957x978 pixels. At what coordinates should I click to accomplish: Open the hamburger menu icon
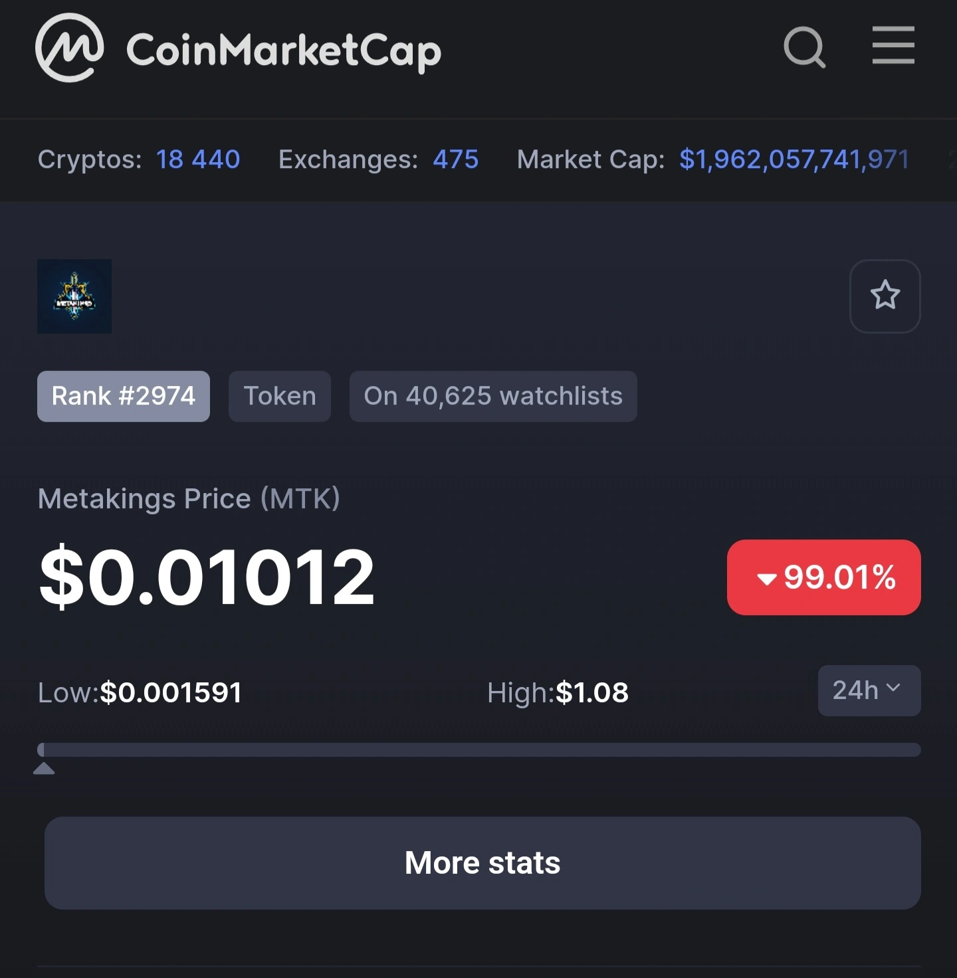(x=893, y=45)
